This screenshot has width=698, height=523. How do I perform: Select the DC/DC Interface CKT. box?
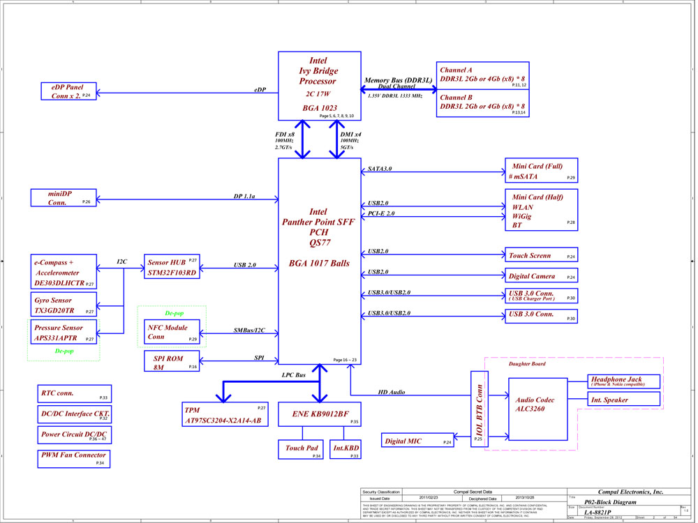(x=75, y=414)
